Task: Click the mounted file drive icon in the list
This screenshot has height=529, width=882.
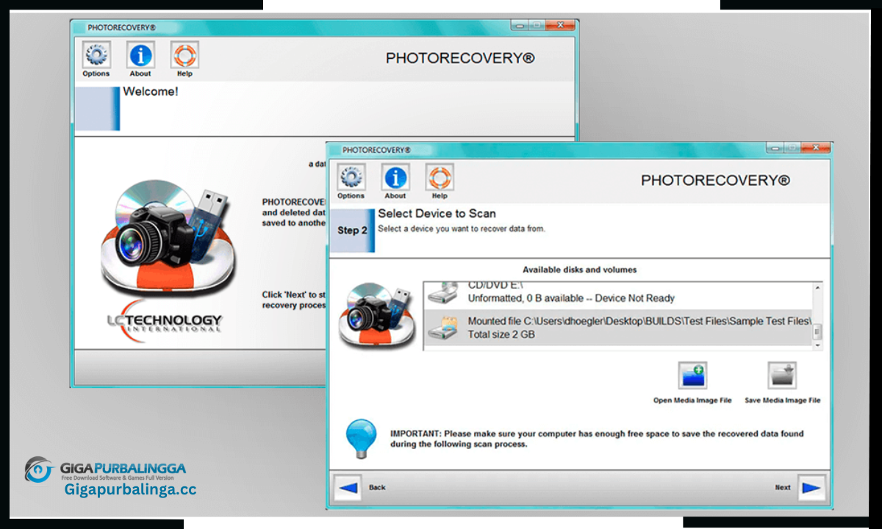Action: [444, 328]
